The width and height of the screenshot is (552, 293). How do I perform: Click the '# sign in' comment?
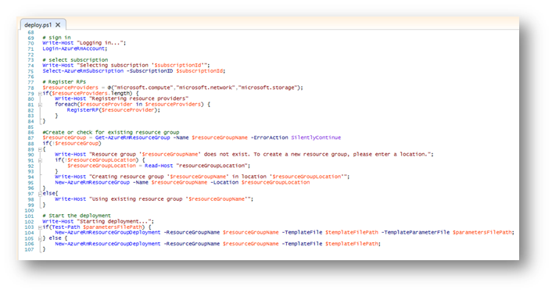point(56,38)
